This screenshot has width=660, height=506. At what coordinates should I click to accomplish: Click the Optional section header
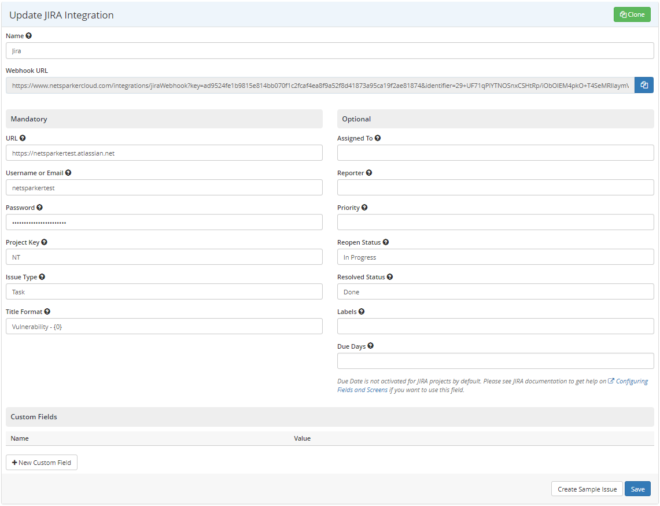(x=495, y=119)
